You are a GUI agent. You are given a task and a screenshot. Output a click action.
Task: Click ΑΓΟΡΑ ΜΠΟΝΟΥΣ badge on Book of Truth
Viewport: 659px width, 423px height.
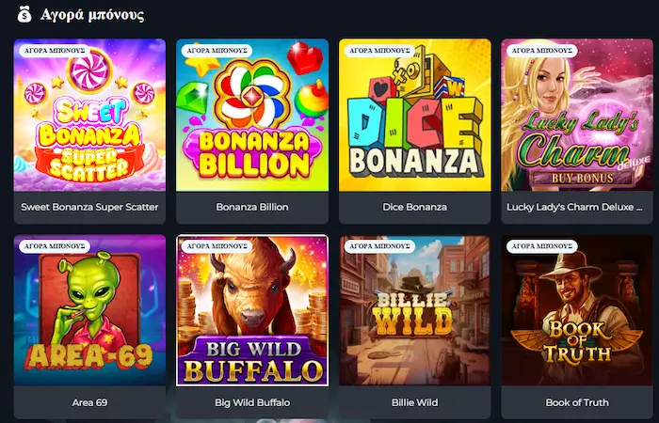click(541, 246)
